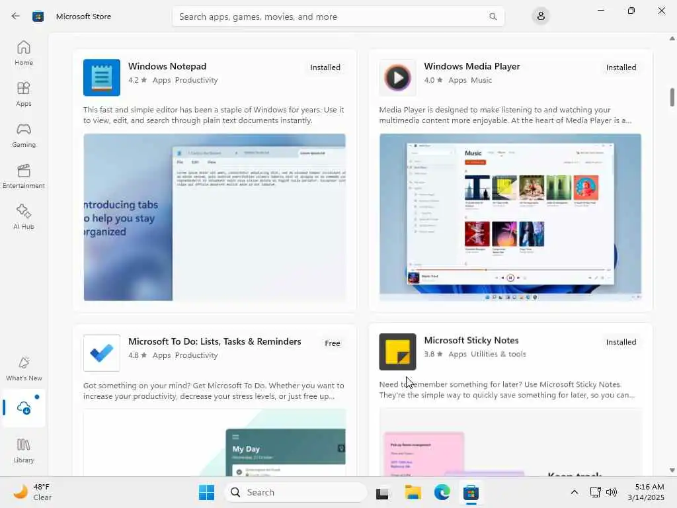Viewport: 677px width, 508px height.
Task: Click Productivity category under Microsoft To Do
Action: tap(196, 355)
